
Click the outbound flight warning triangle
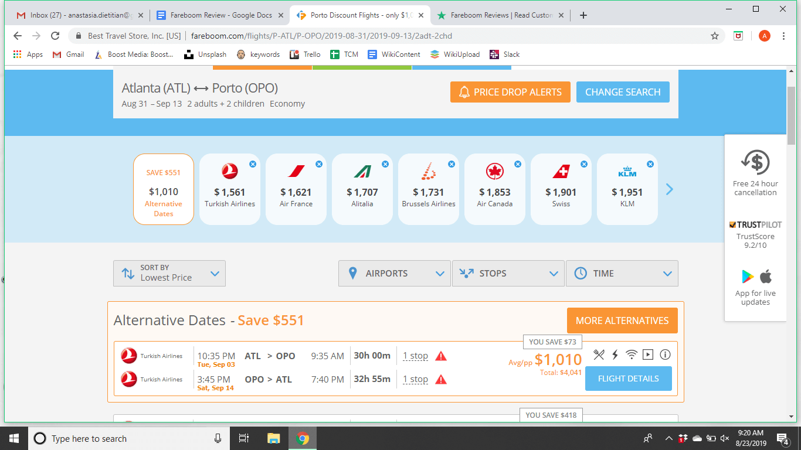click(441, 356)
